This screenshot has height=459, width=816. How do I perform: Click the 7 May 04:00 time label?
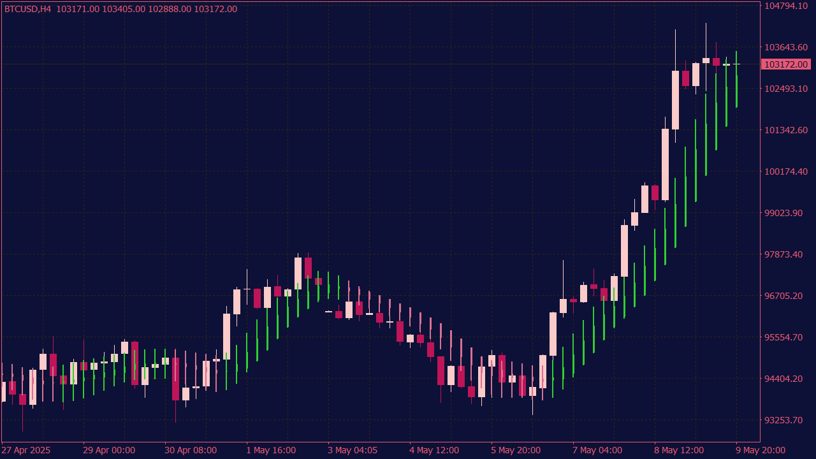(597, 450)
